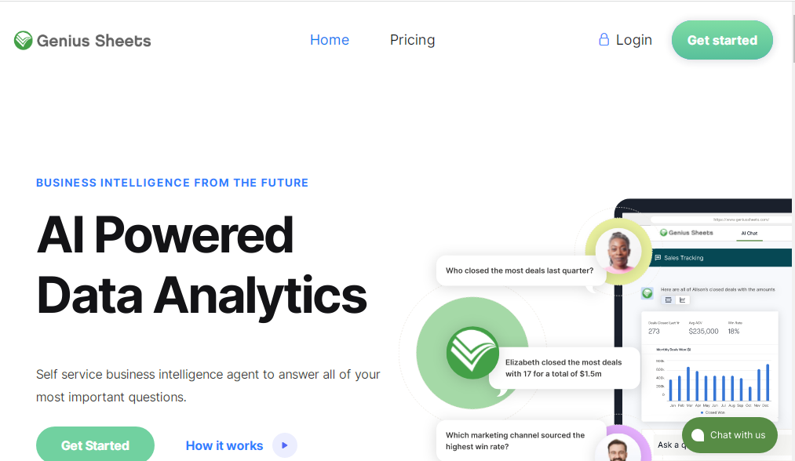Click the Ask a question input field
The height and width of the screenshot is (461, 795).
[x=668, y=445]
